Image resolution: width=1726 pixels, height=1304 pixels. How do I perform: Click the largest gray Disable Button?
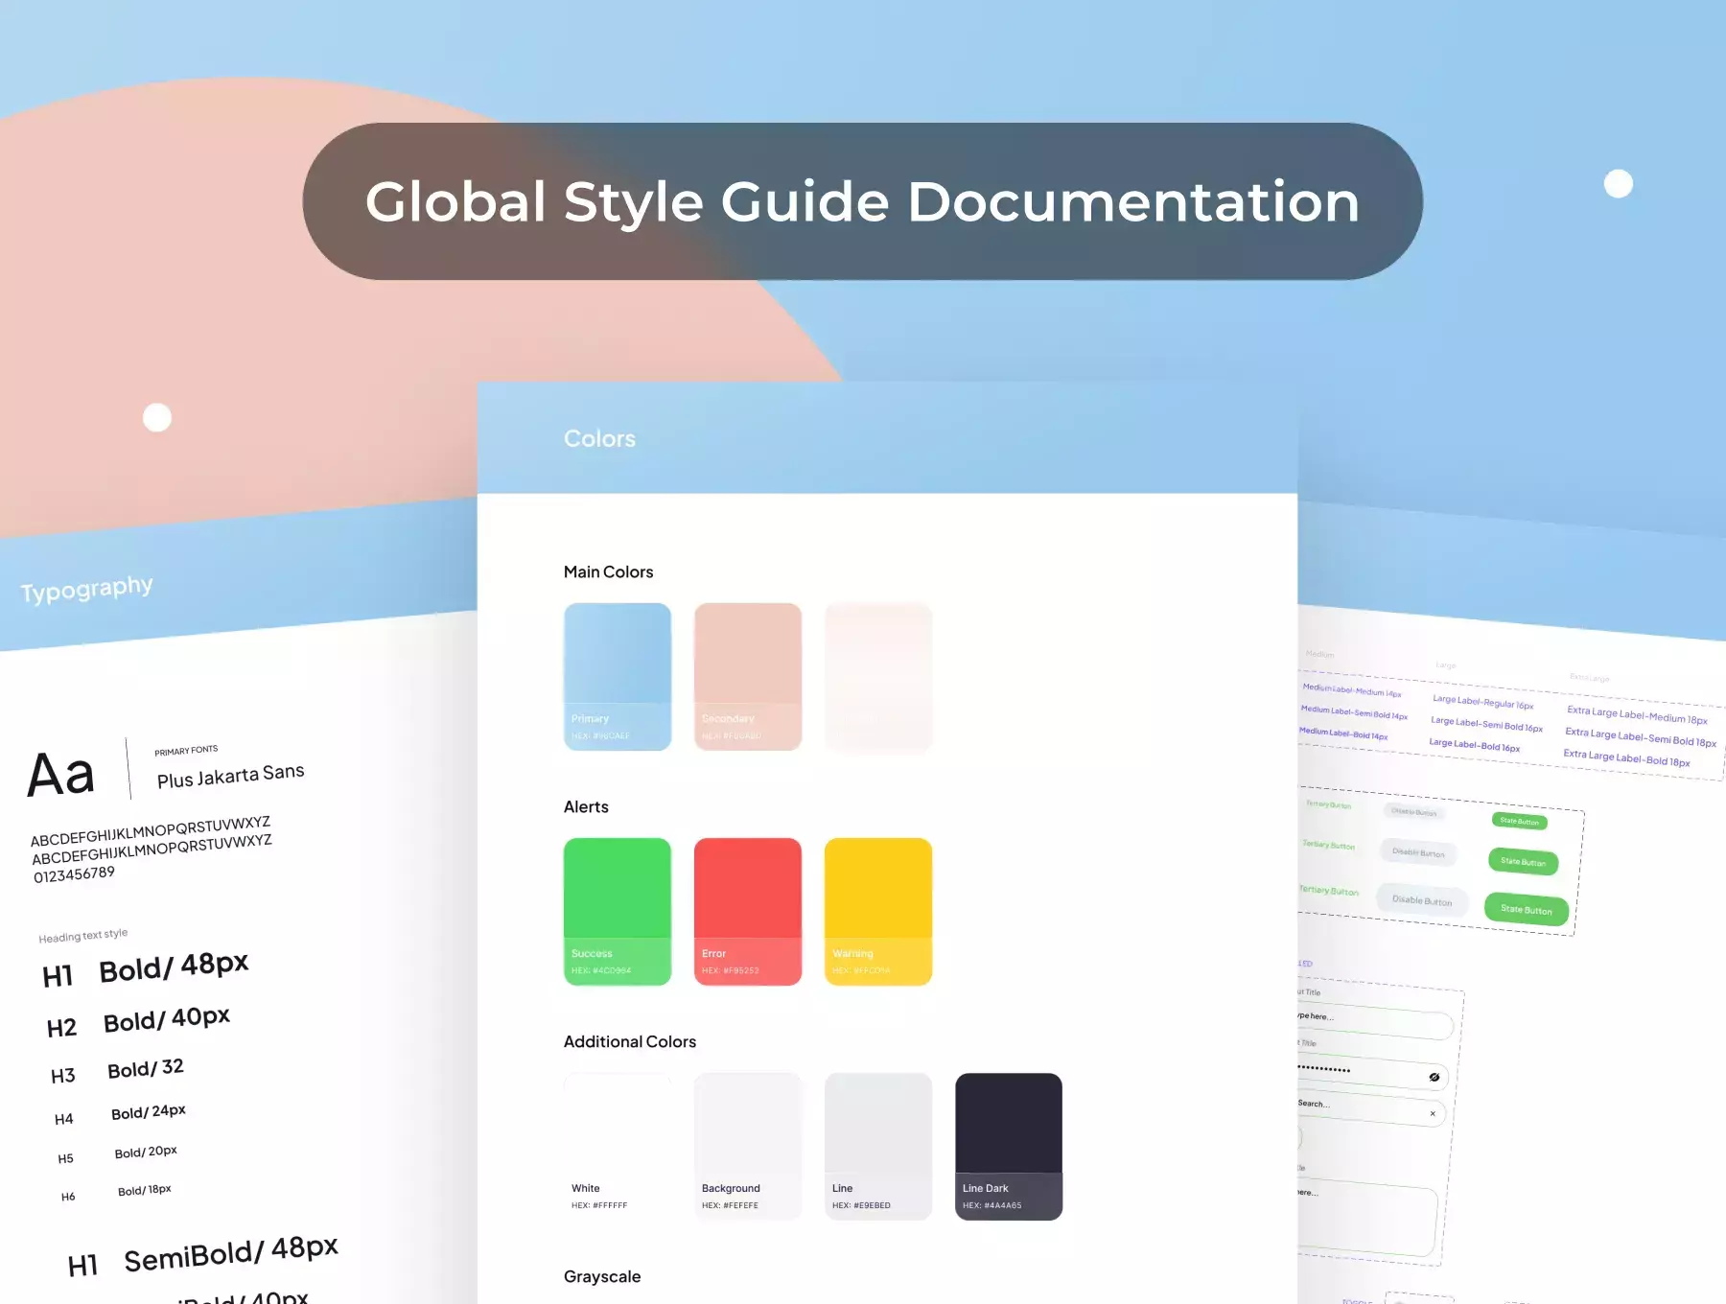point(1421,900)
